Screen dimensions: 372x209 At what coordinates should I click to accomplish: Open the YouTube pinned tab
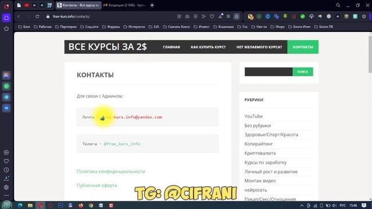point(27,5)
